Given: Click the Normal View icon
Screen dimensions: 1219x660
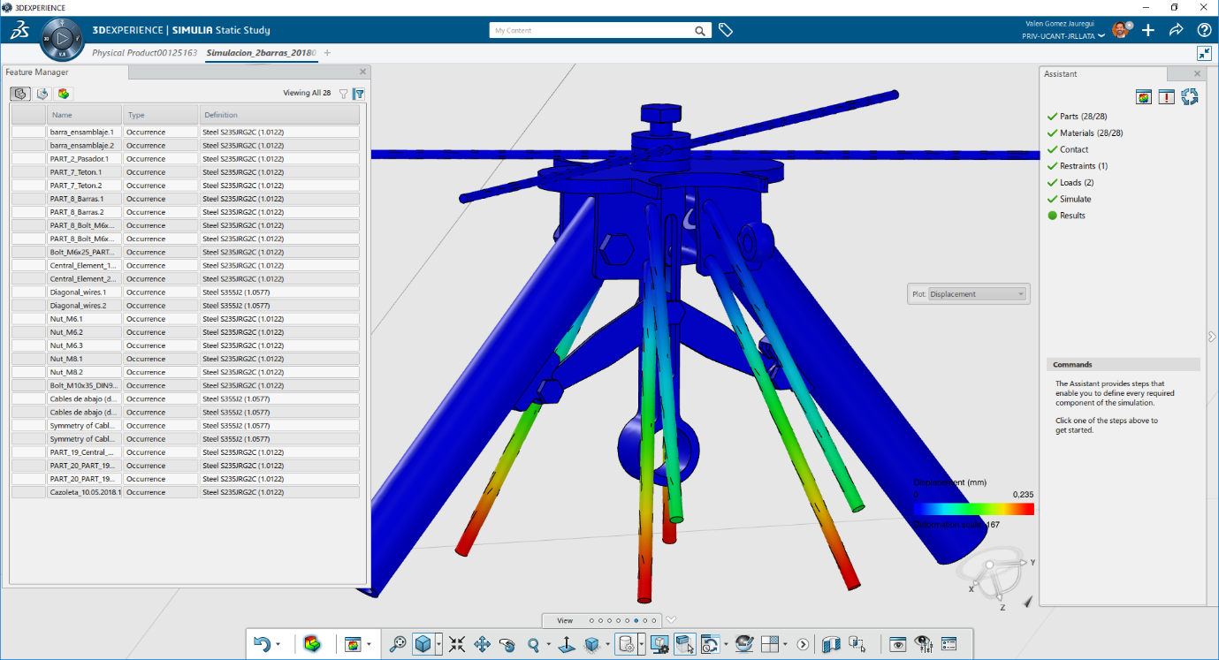Looking at the screenshot, I should pos(567,645).
